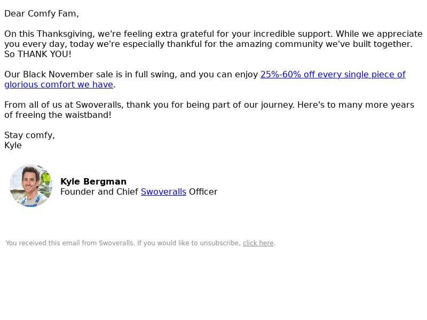
Task: Click the 'Founder and Chief' title text
Action: [99, 191]
